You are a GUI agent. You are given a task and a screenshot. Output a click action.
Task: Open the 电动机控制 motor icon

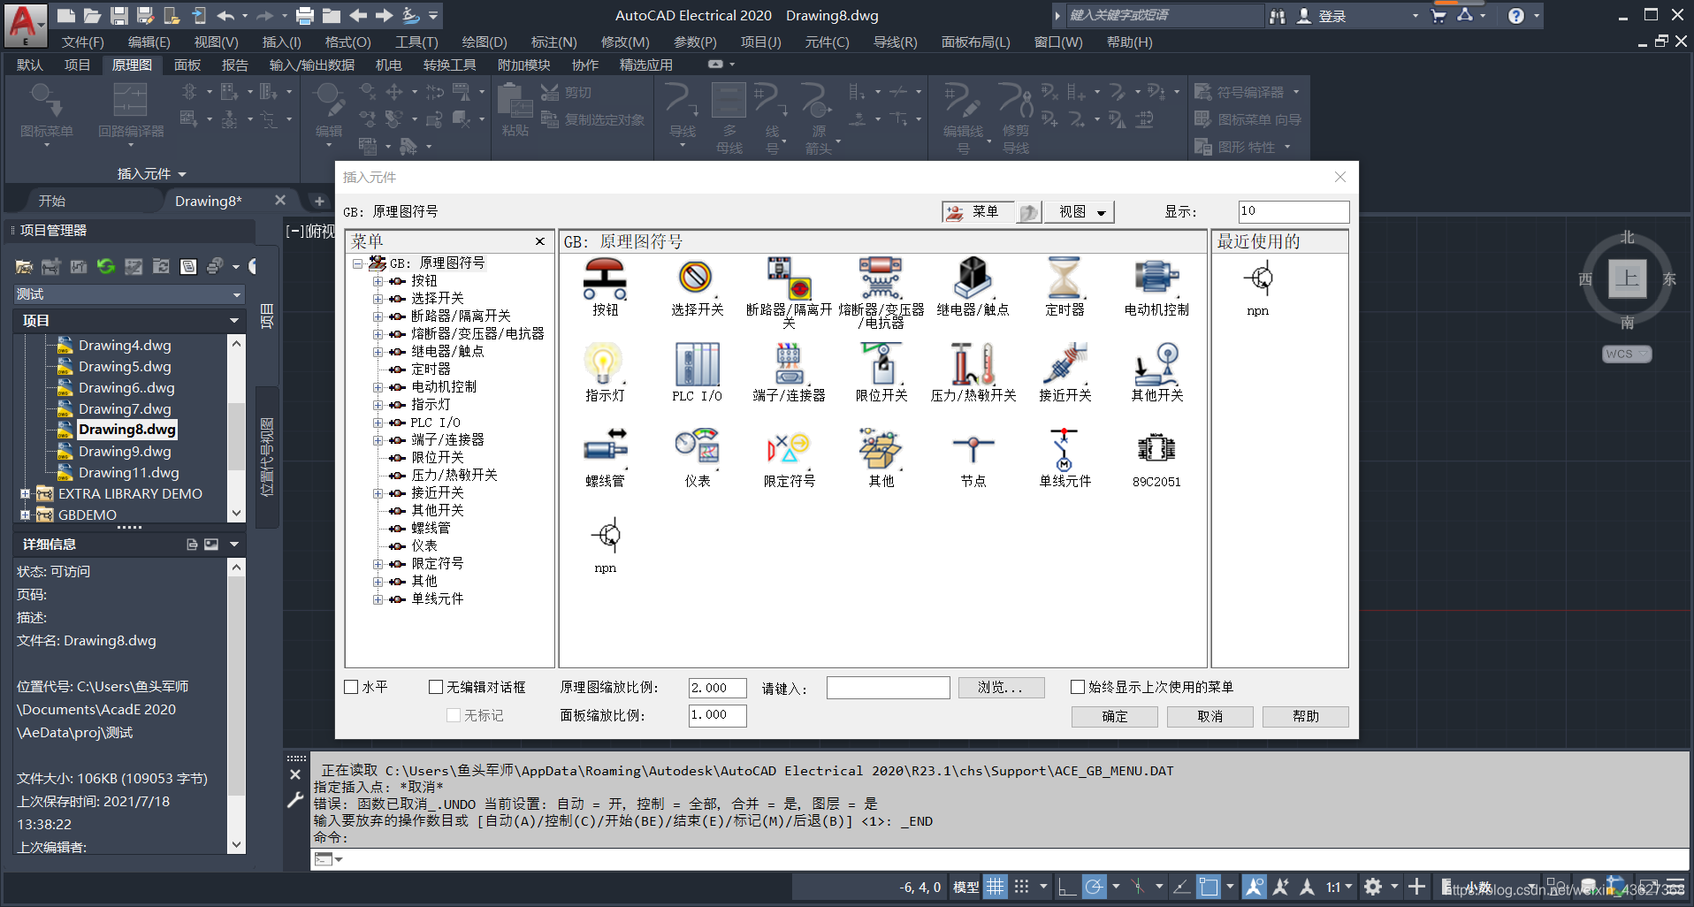coord(1156,278)
